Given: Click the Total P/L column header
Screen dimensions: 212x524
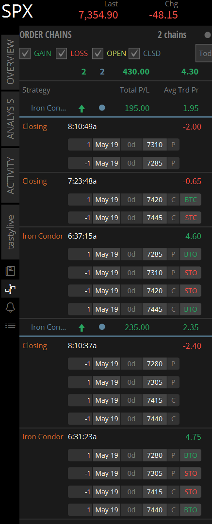Looking at the screenshot, I should [x=134, y=90].
